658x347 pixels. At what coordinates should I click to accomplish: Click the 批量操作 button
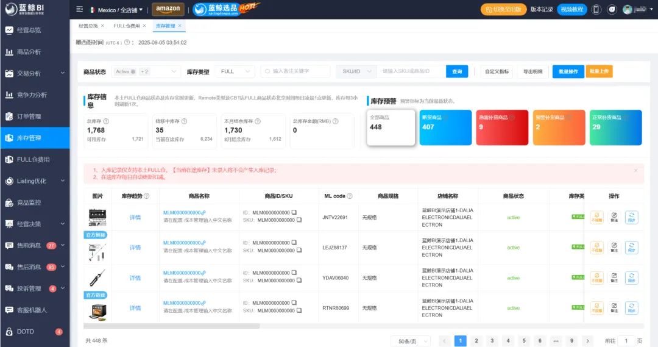568,72
